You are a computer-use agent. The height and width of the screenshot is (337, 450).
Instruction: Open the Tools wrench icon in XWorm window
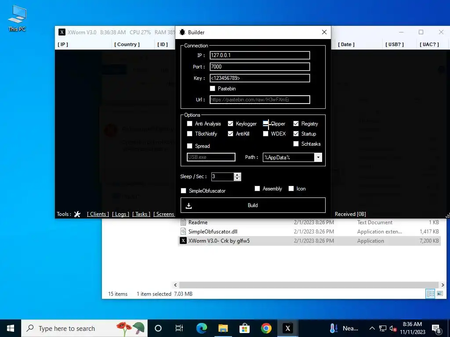pos(77,214)
